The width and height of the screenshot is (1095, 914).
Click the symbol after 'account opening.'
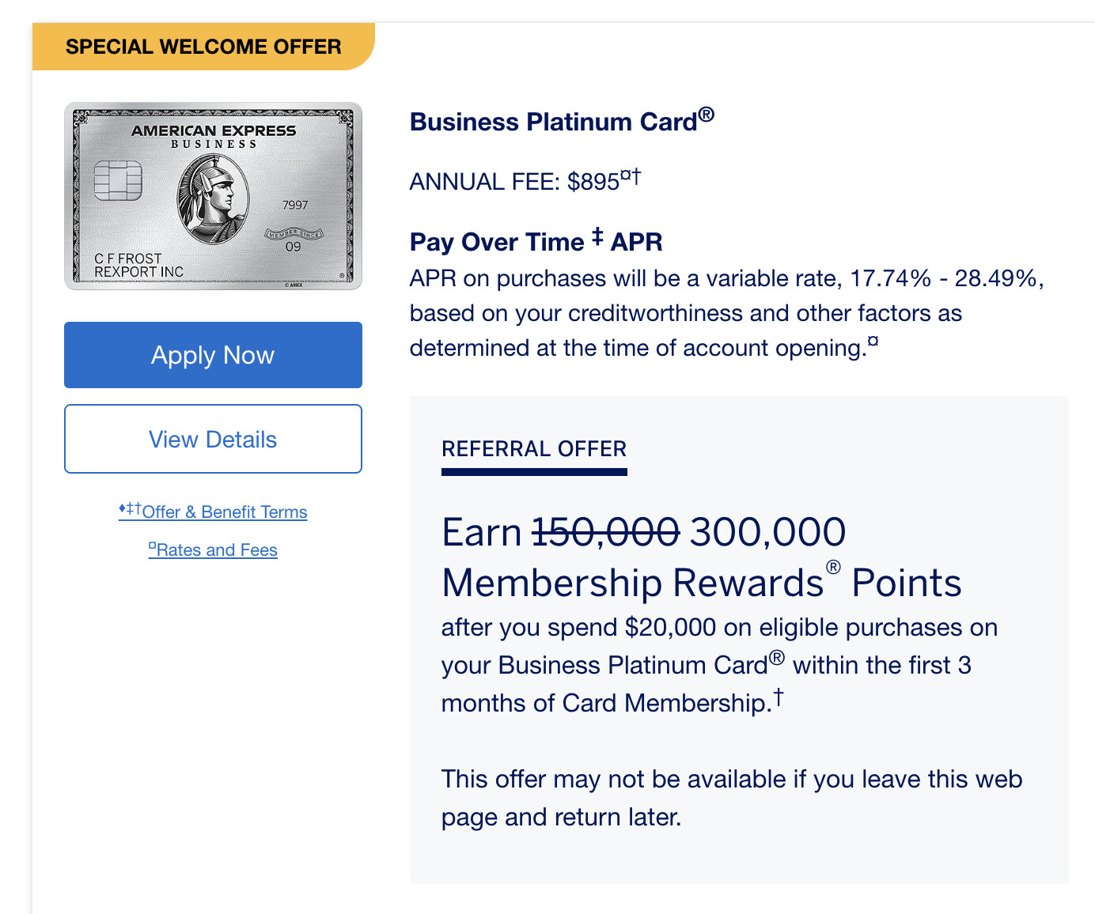point(873,342)
